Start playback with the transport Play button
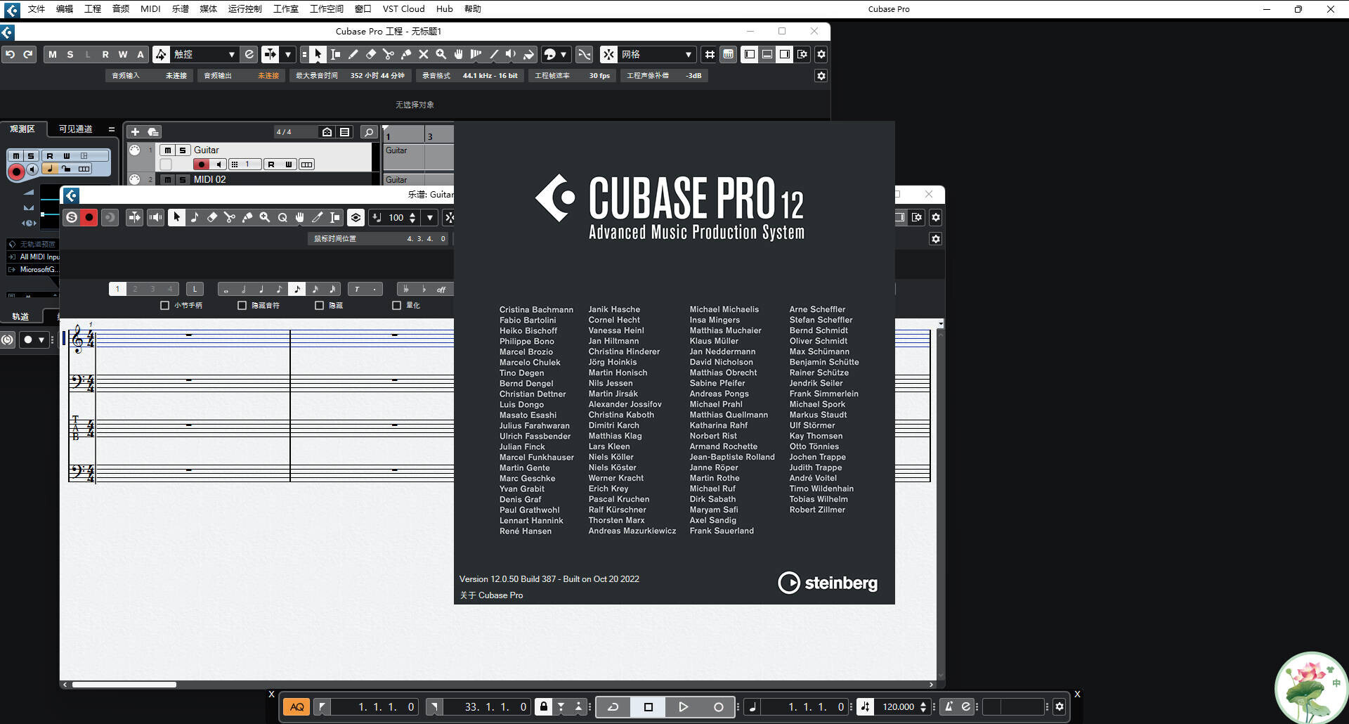Viewport: 1349px width, 724px height. (683, 707)
